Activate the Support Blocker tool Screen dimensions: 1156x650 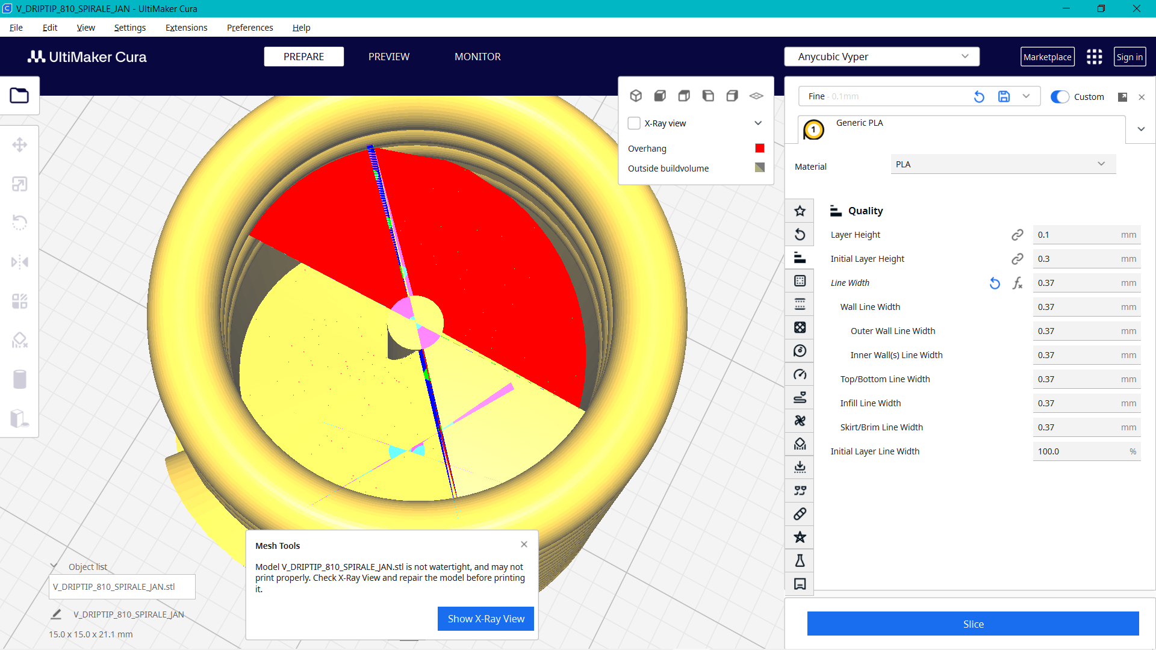click(x=20, y=340)
